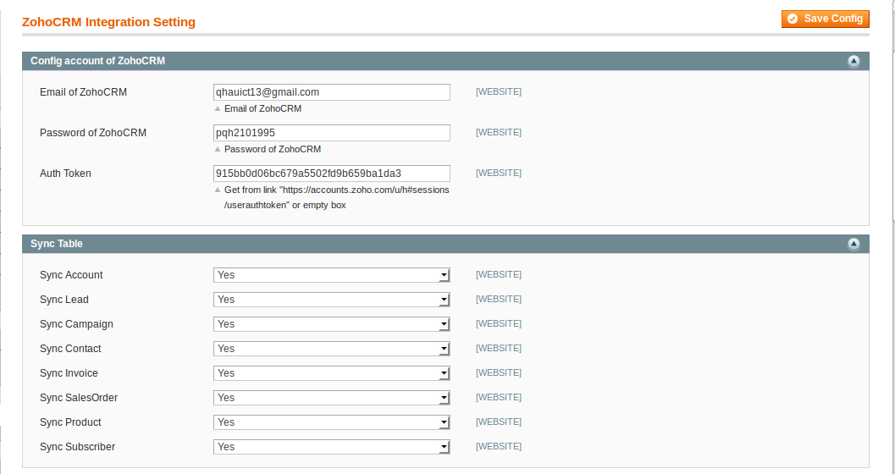Open the Sync Lead dropdown
The image size is (895, 474).
click(332, 300)
